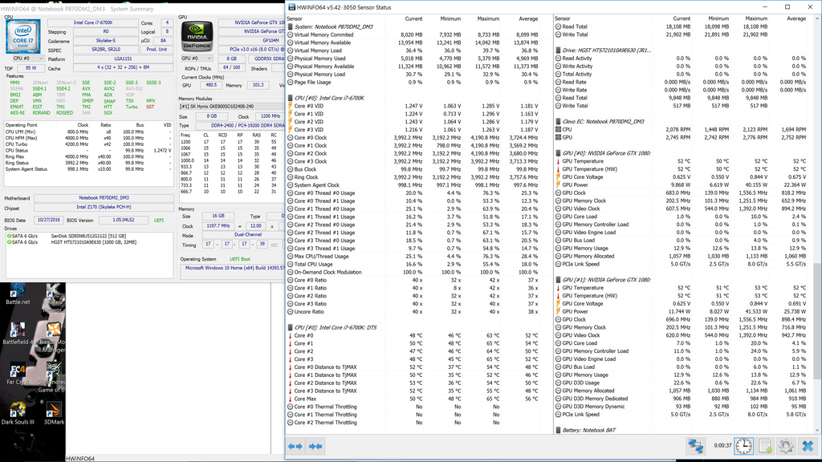Select the GPU D3D Usage sensor row

pyautogui.click(x=682, y=383)
